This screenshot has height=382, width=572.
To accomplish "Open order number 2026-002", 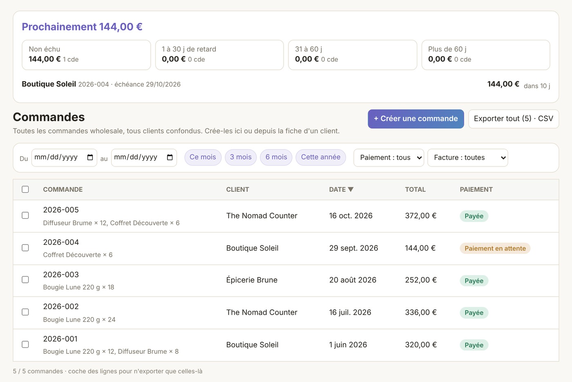I will 61,306.
